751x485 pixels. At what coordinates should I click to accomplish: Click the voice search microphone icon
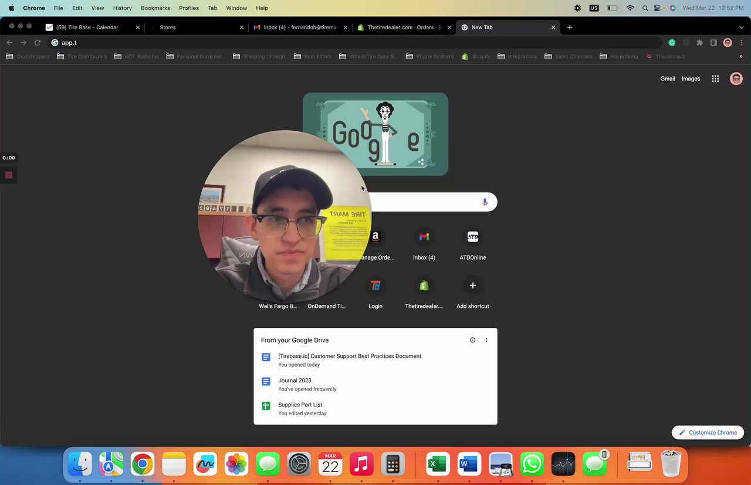click(x=485, y=202)
